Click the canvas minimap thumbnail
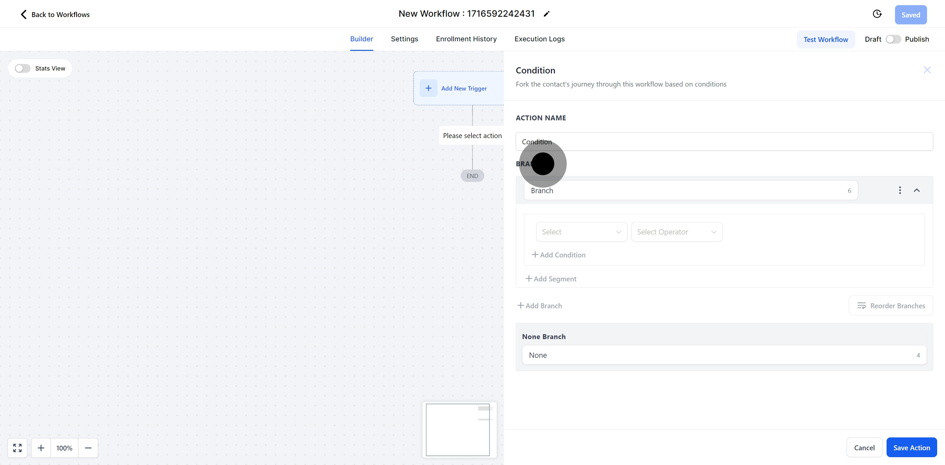 pyautogui.click(x=457, y=430)
